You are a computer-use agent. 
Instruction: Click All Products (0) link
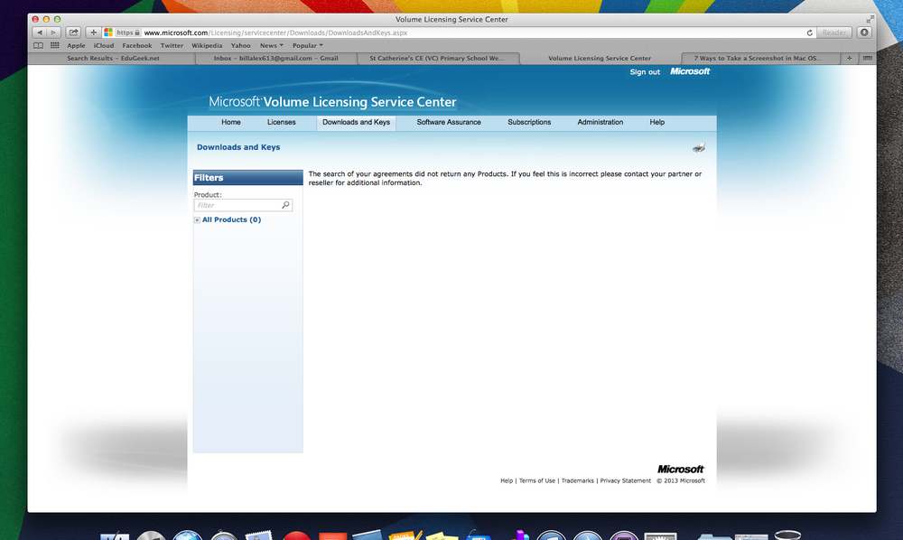click(231, 220)
